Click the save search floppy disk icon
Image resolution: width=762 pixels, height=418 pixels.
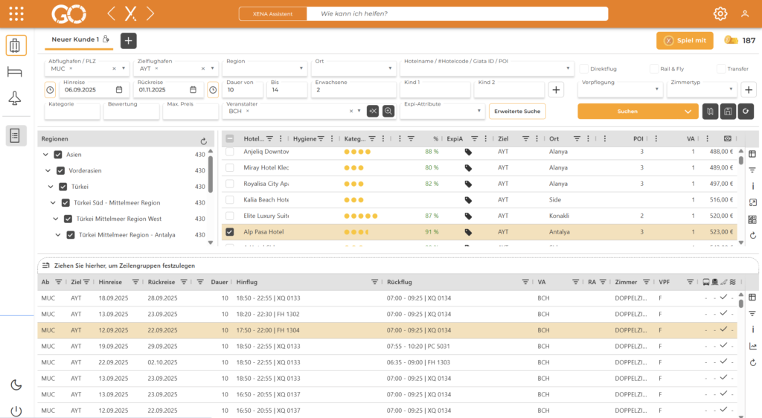[x=727, y=111]
